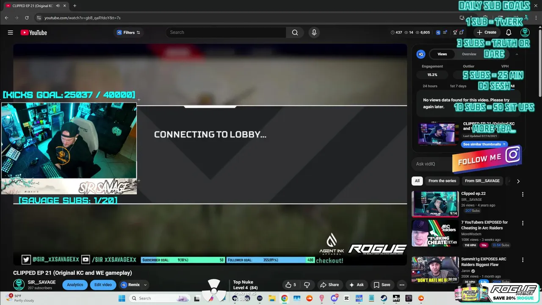
Task: Click the video title CLIPPED EP 21
Action: (72, 273)
